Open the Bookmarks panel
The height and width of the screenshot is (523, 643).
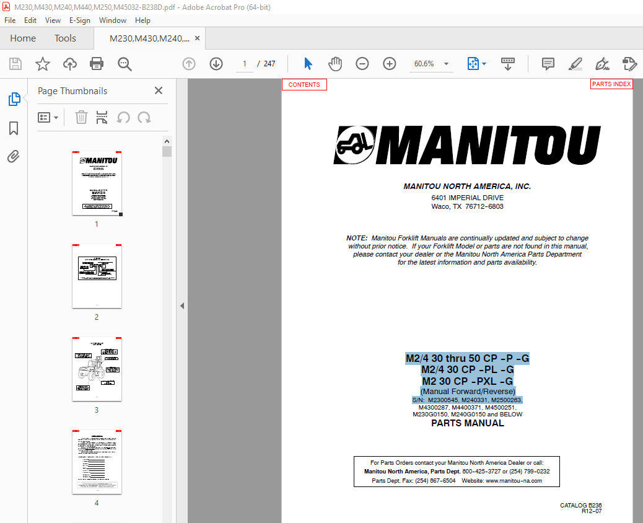(14, 128)
